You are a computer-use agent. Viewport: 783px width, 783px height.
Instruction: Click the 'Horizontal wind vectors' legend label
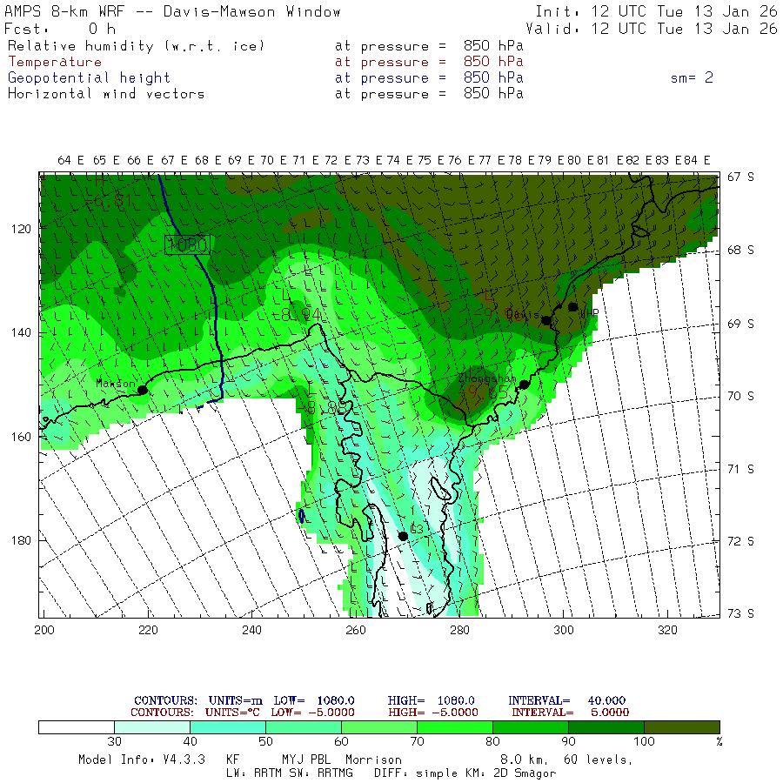click(106, 94)
